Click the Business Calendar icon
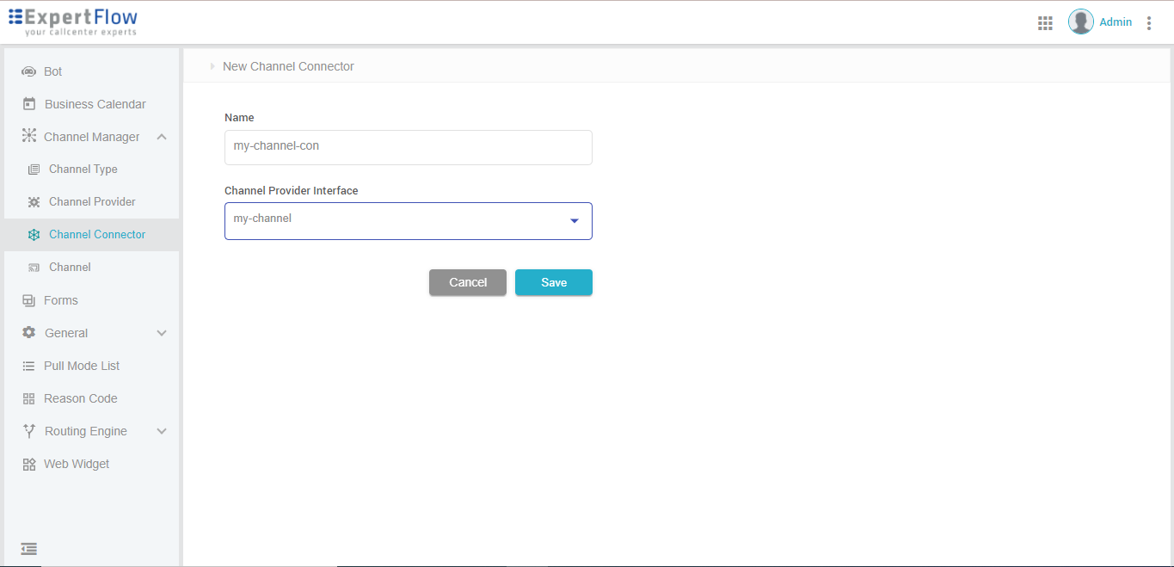The image size is (1174, 567). click(x=29, y=104)
